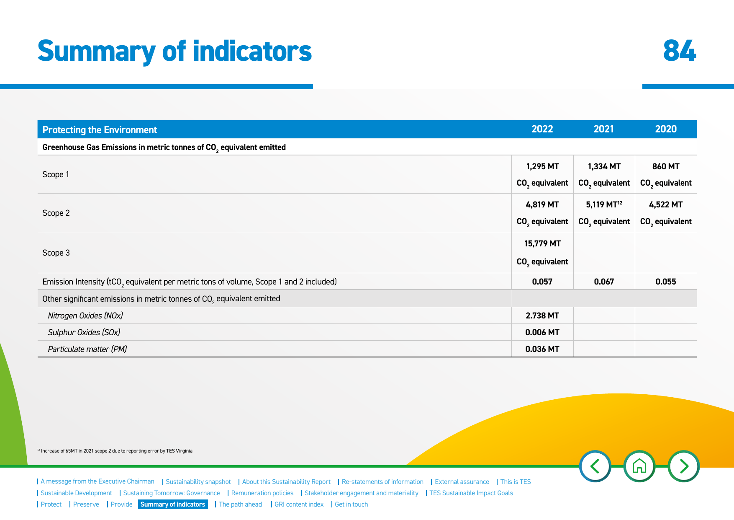The image size is (734, 520).
Task: Click the Nitrogen Oxides (NOx) row label
Action: tap(85, 316)
